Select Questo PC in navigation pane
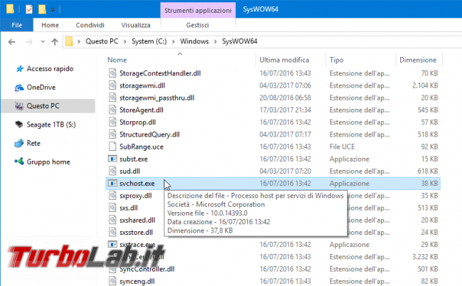Image resolution: width=462 pixels, height=286 pixels. [x=48, y=106]
